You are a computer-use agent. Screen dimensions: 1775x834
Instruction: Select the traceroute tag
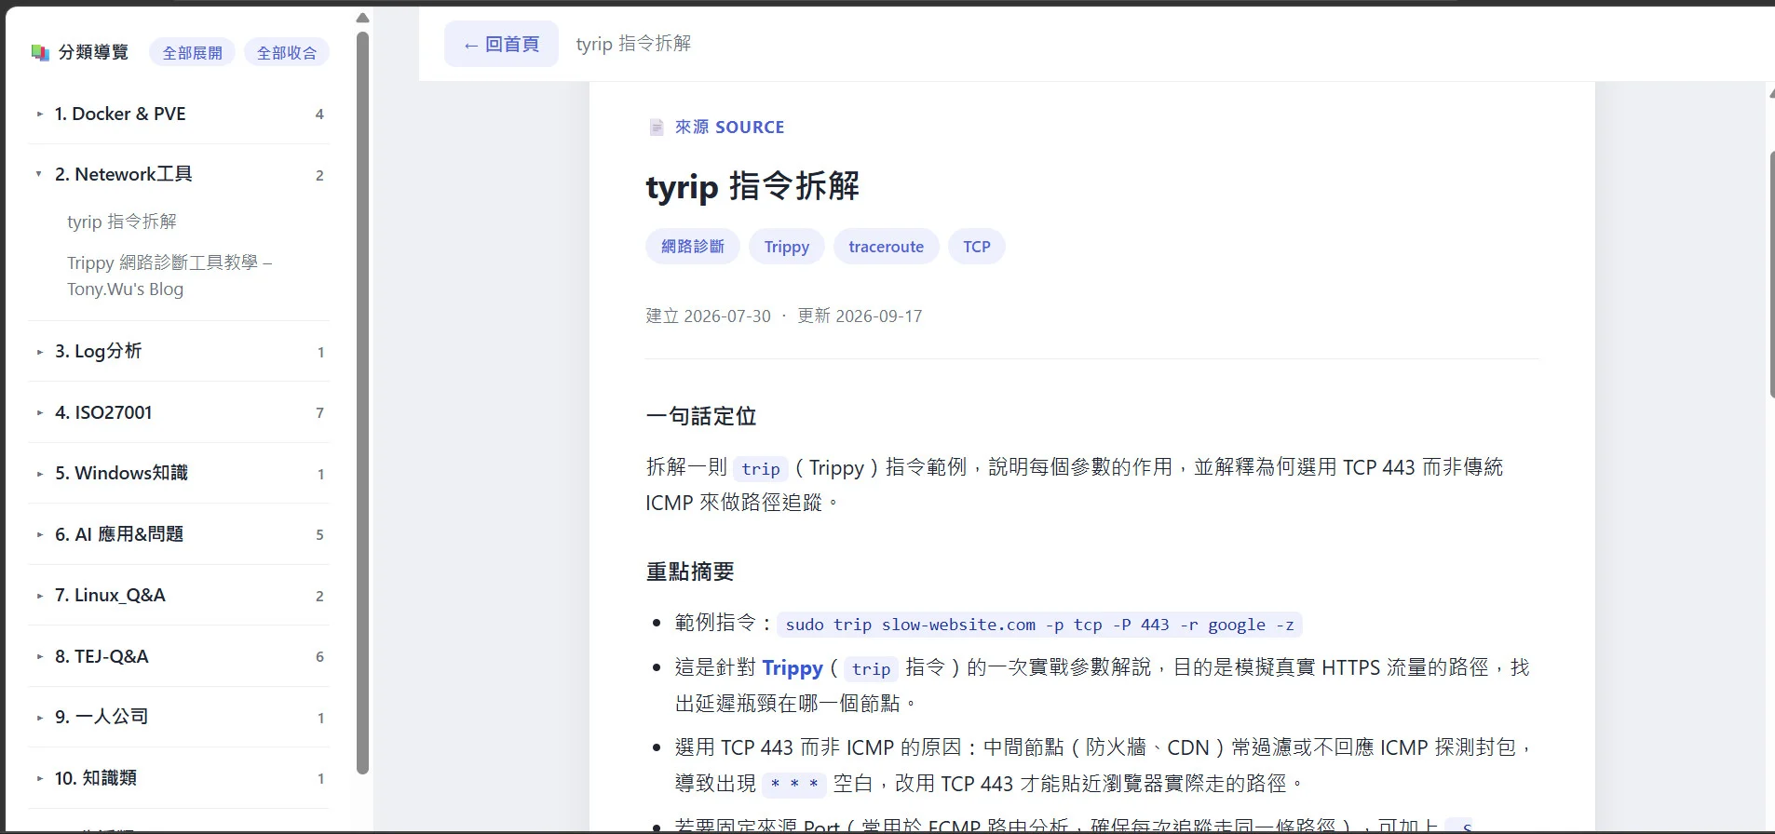click(x=886, y=247)
